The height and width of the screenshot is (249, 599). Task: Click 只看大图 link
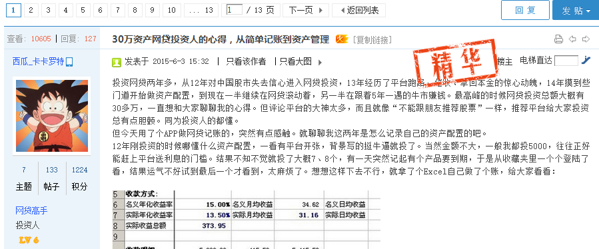[296, 61]
